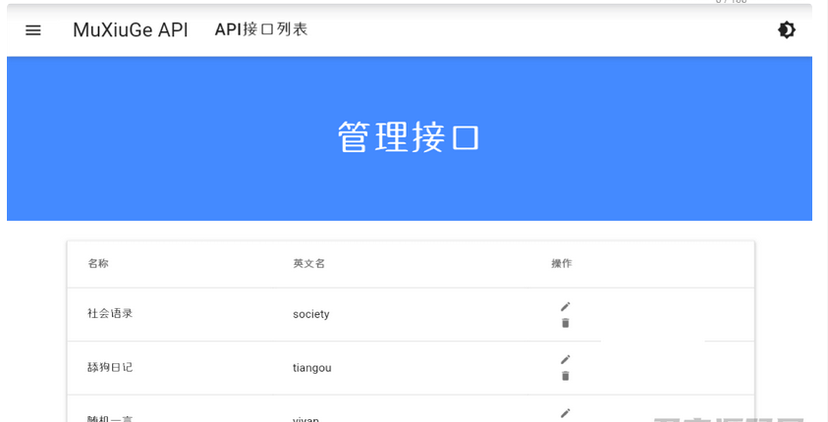Click the yiyan English name cell

(x=306, y=418)
